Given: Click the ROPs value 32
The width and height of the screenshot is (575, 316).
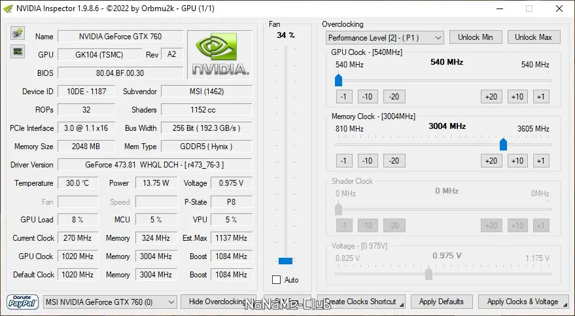Looking at the screenshot, I should pyautogui.click(x=86, y=110).
